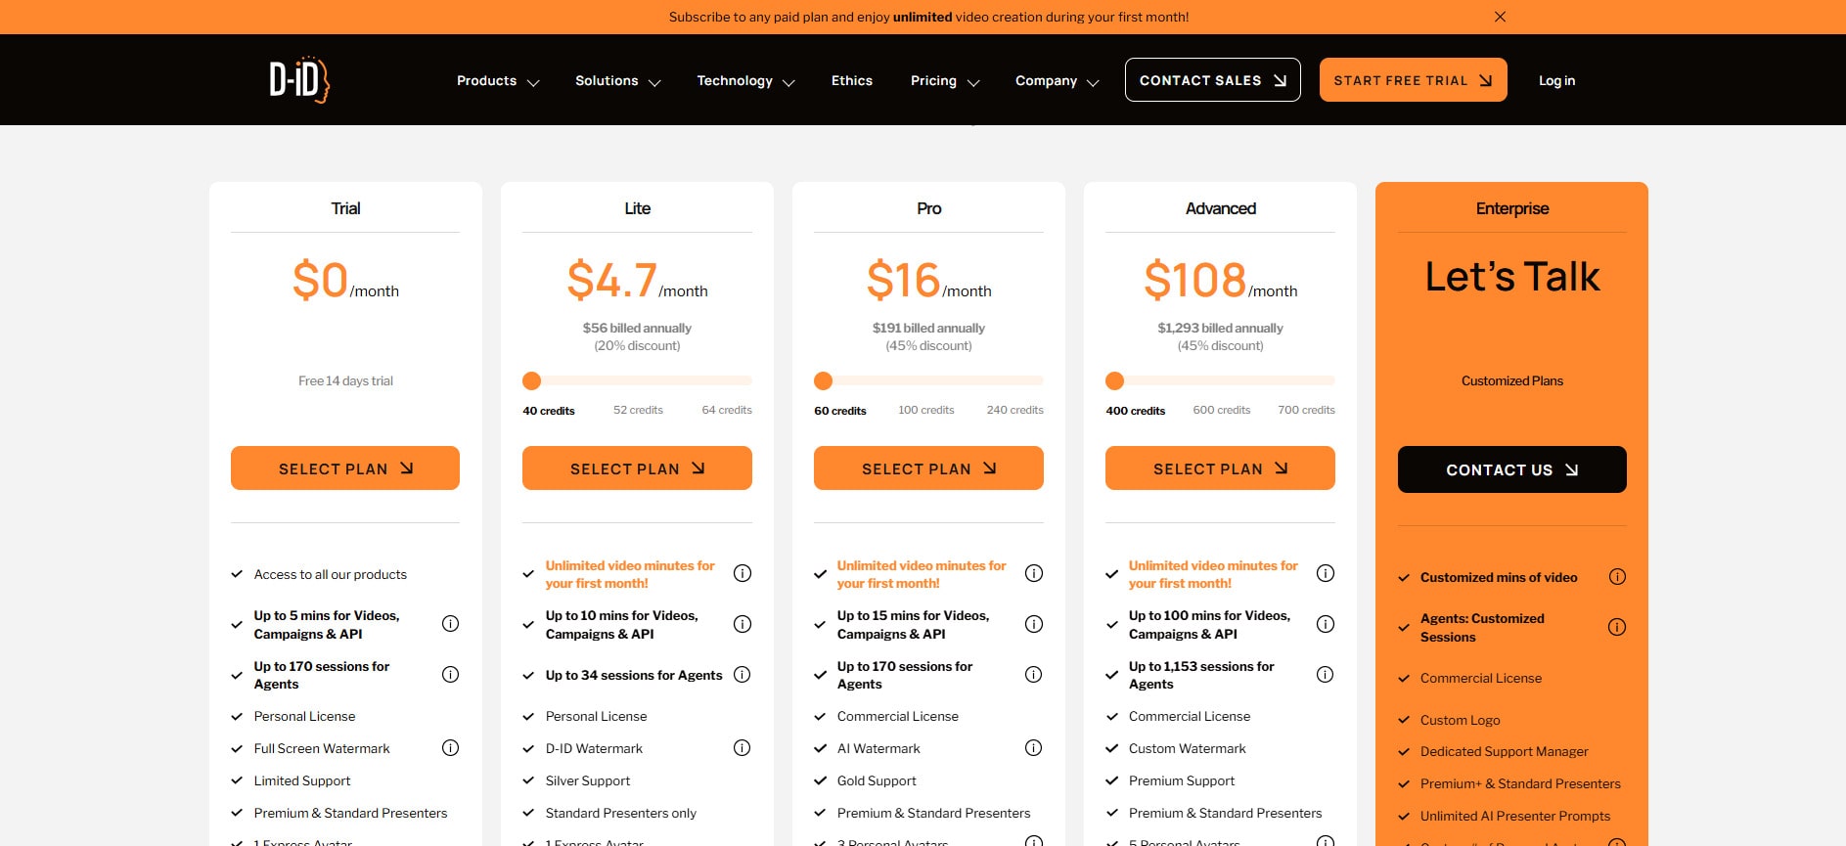Choose 100 credits on Pro slider
Screen dimensions: 1846x846
click(x=926, y=410)
